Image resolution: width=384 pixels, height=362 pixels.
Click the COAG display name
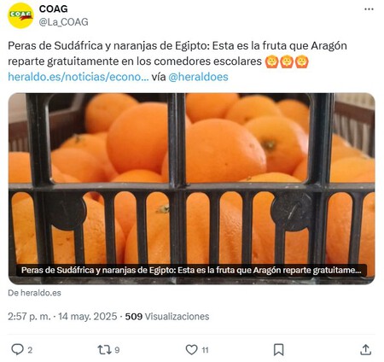(53, 9)
